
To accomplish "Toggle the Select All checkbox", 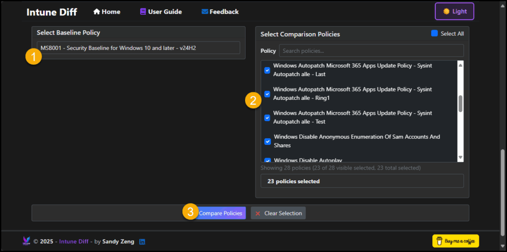I will (x=435, y=33).
